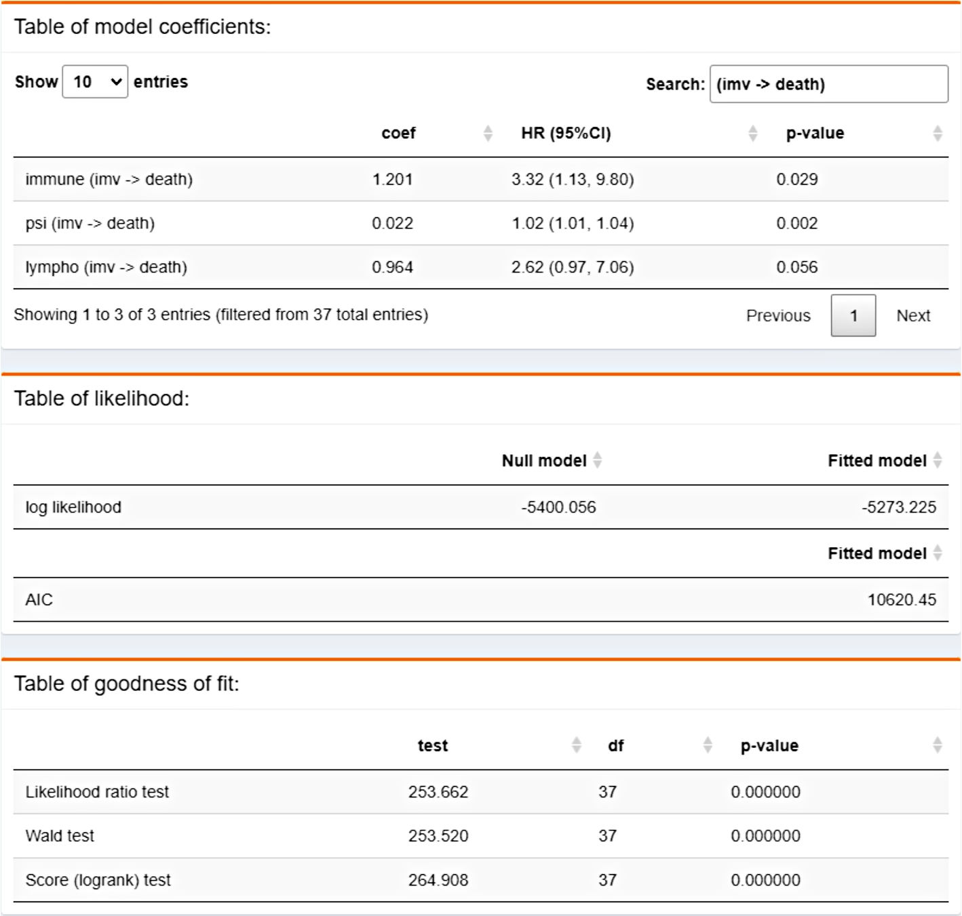Image resolution: width=962 pixels, height=916 pixels.
Task: Click p-value 0.000000 in Score test row
Action: (765, 880)
